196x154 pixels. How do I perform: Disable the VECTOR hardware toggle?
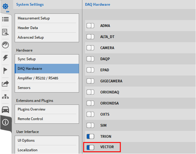90,147
